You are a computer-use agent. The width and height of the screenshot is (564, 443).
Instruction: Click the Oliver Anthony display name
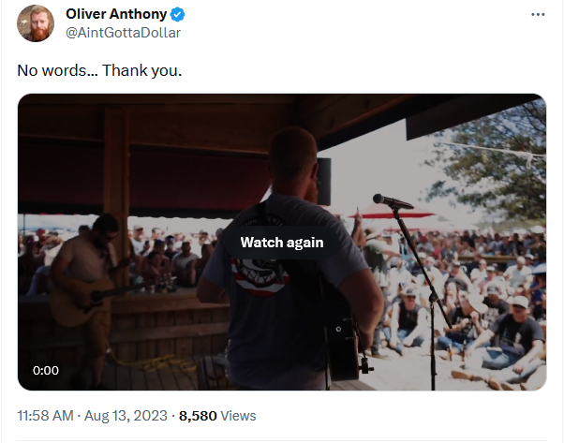coord(116,14)
